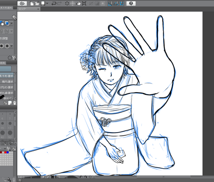Image resolution: width=214 pixels, height=182 pixels.
Task: Open help question mark button
Action: coord(131,4)
